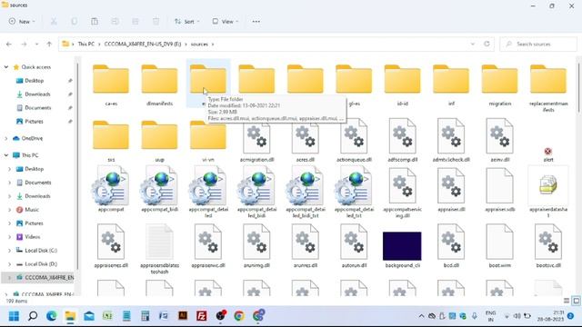The height and width of the screenshot is (327, 582).
Task: Select Videos under This PC
Action: pyautogui.click(x=33, y=237)
